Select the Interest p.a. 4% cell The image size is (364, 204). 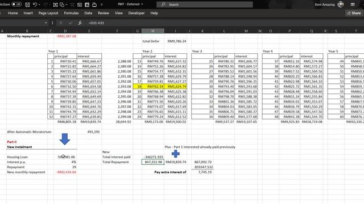pyautogui.click(x=65, y=162)
